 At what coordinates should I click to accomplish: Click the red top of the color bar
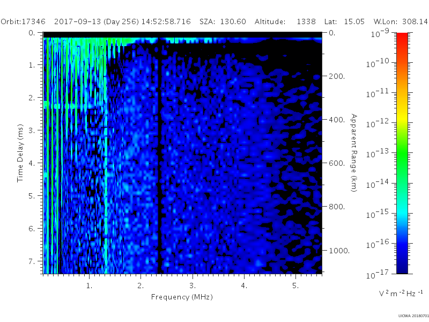pyautogui.click(x=402, y=37)
